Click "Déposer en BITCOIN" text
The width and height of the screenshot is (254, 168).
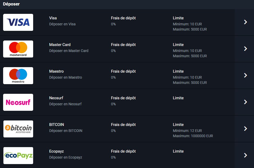pos(66,131)
